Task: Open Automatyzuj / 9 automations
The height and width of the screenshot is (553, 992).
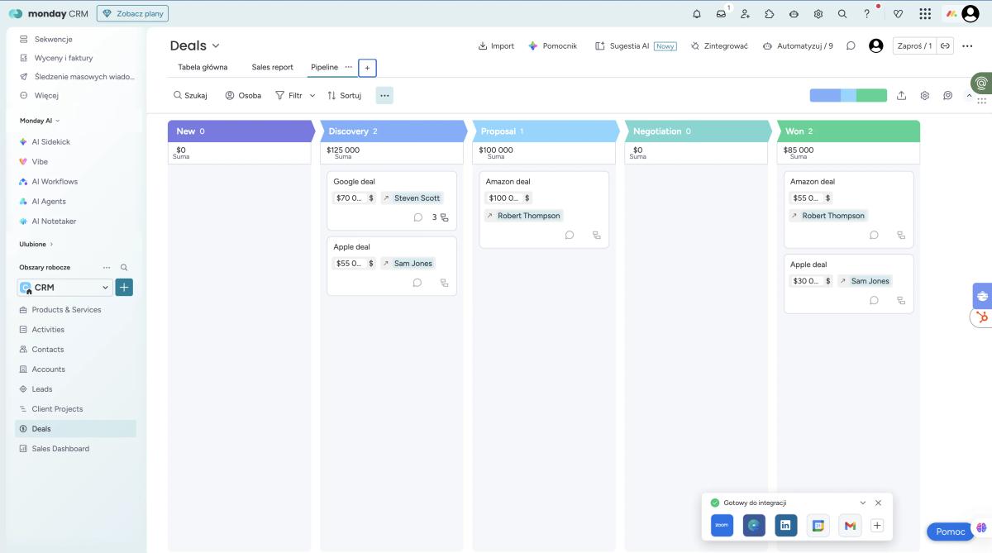Action: pyautogui.click(x=798, y=45)
